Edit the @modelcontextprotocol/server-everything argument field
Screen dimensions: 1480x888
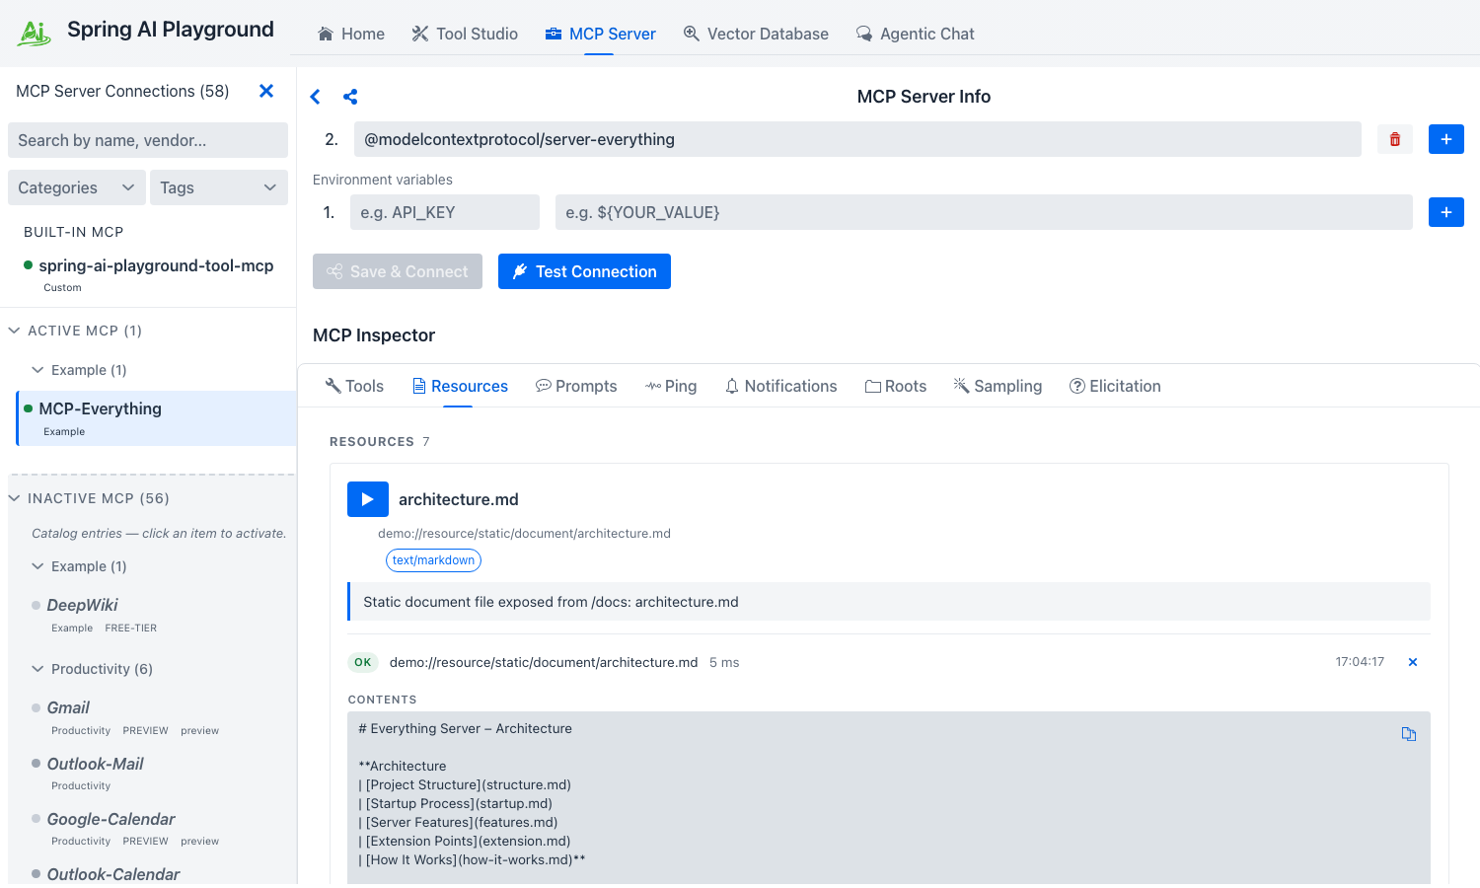click(857, 139)
